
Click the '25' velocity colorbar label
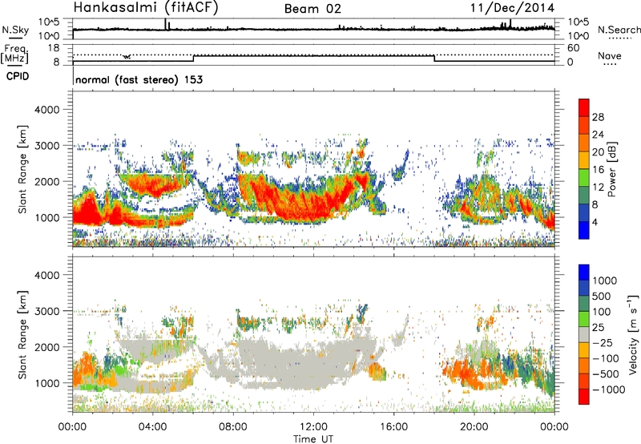598,327
